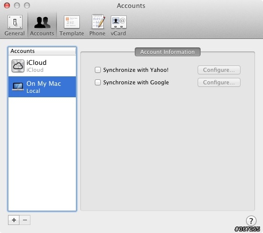This screenshot has height=233, width=263.
Task: Enable Synchronize with Google checkbox
Action: pos(98,82)
